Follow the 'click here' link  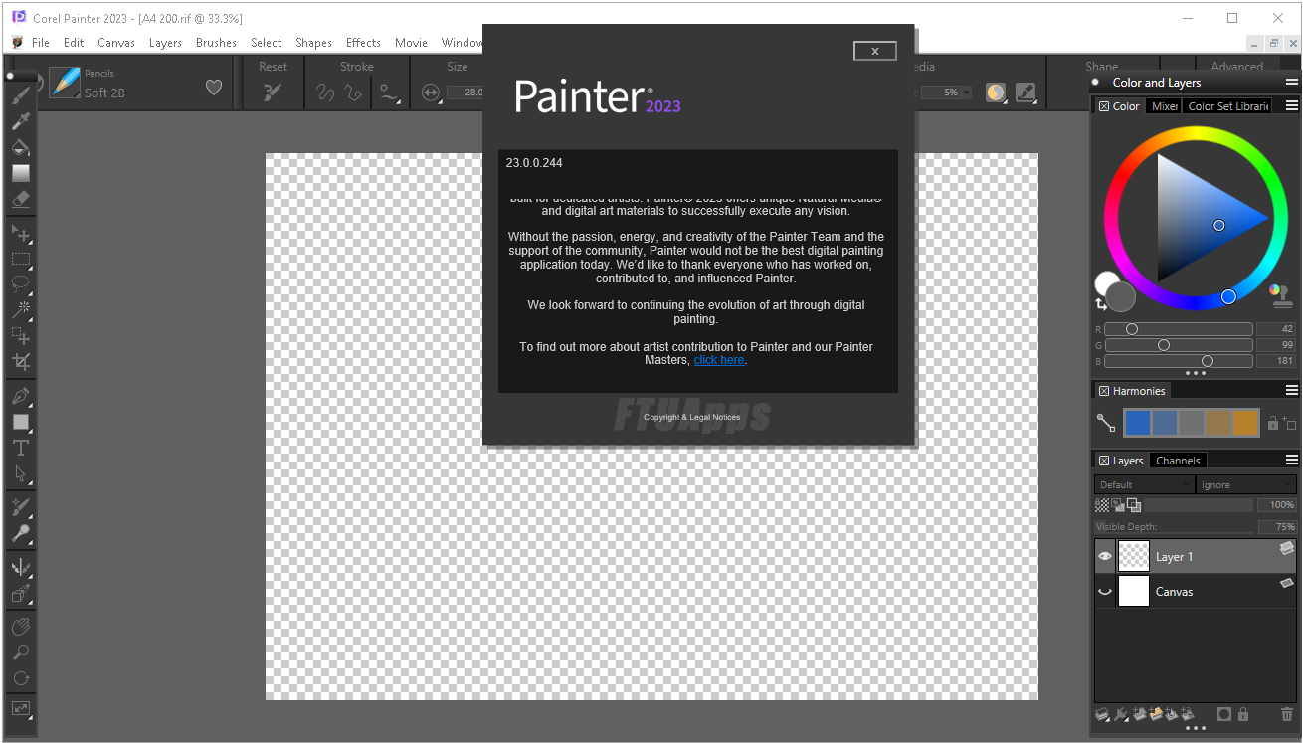[719, 360]
